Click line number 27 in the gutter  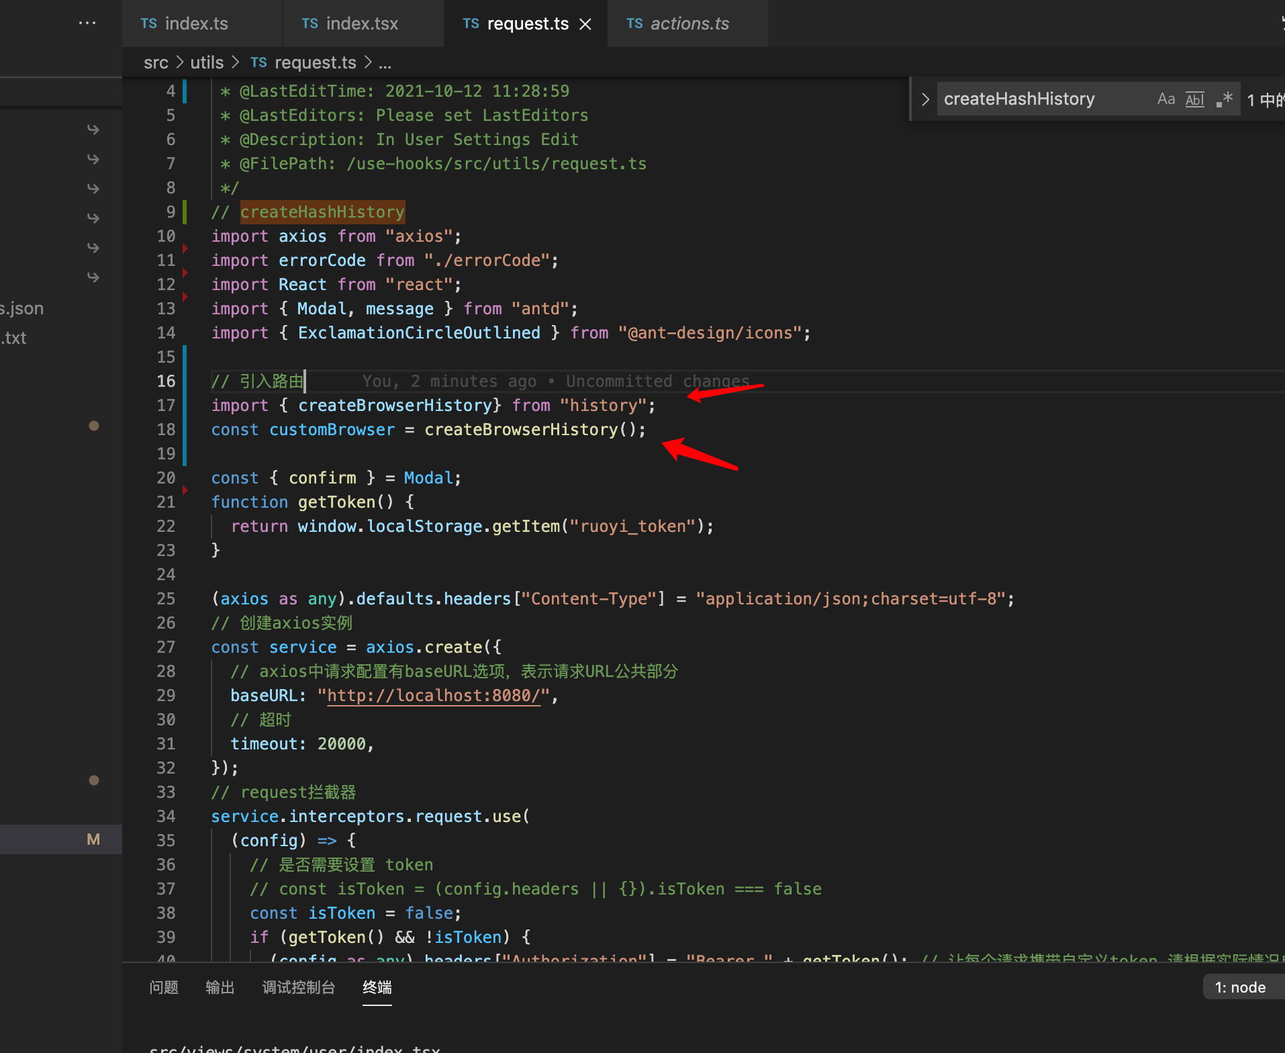[166, 647]
